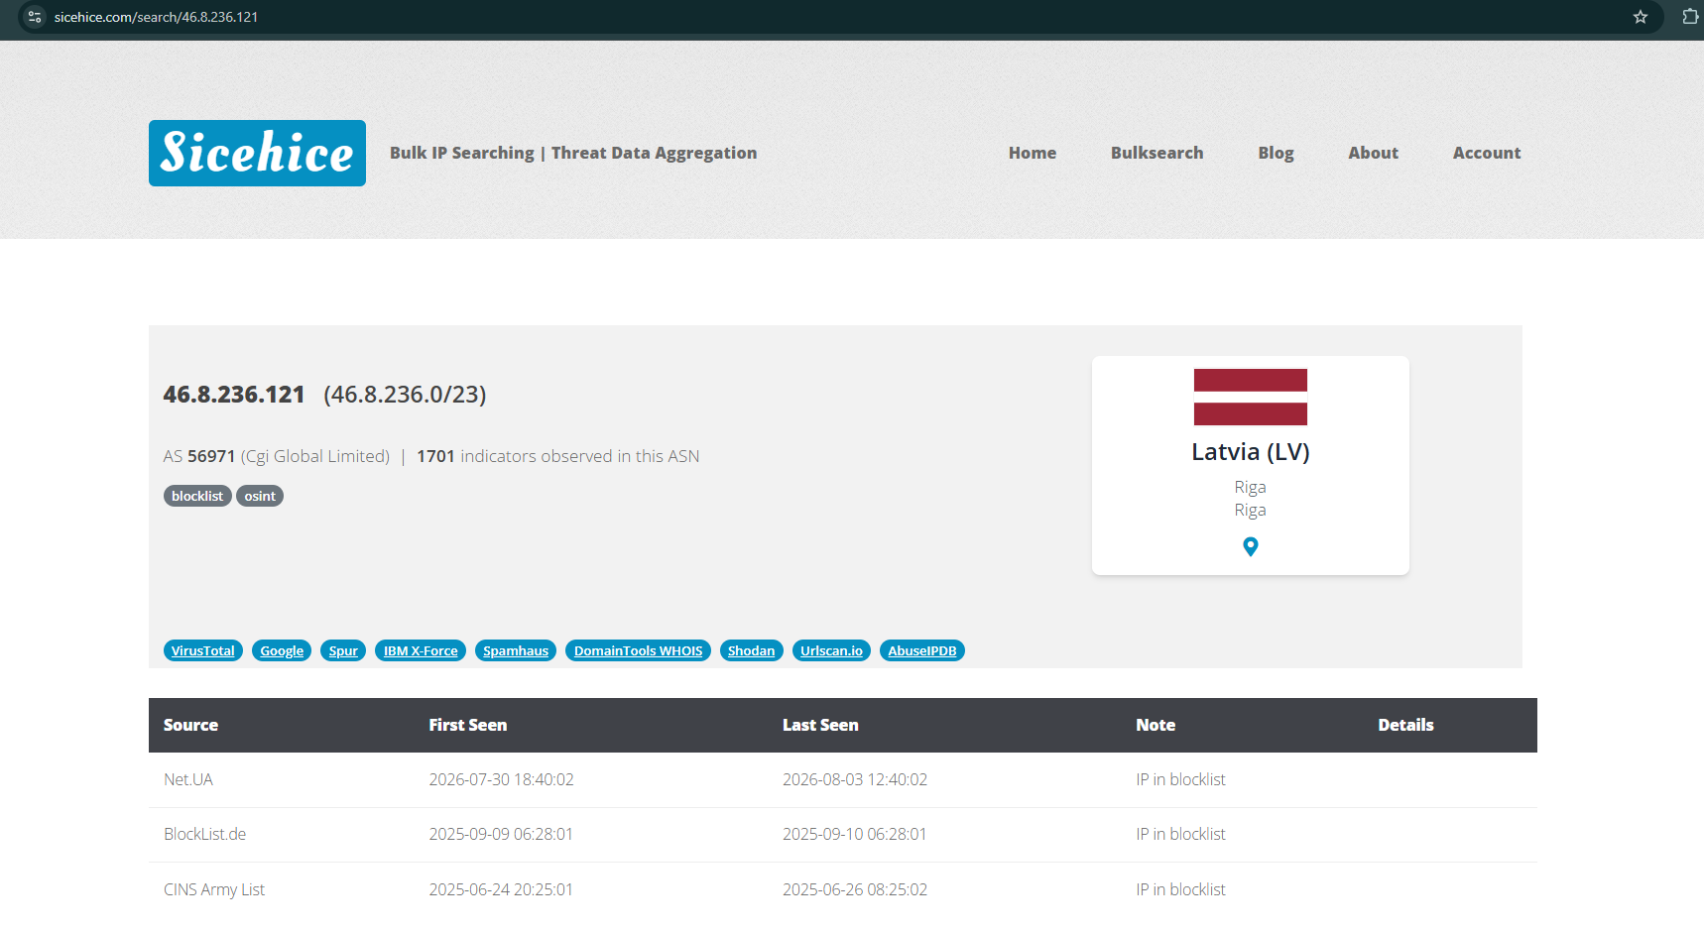Click the AS number 56971
The image size is (1704, 933).
211,456
